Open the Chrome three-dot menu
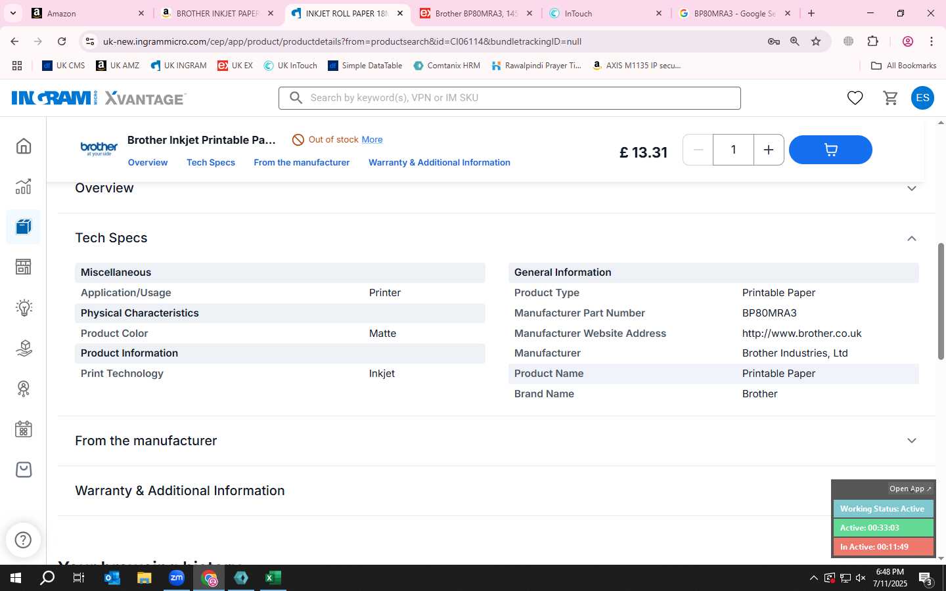The image size is (946, 591). 932,41
